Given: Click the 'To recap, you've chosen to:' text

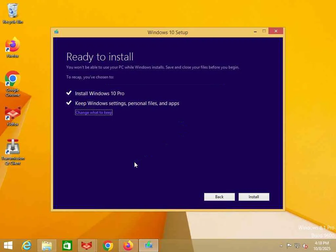Looking at the screenshot, I should pos(90,77).
